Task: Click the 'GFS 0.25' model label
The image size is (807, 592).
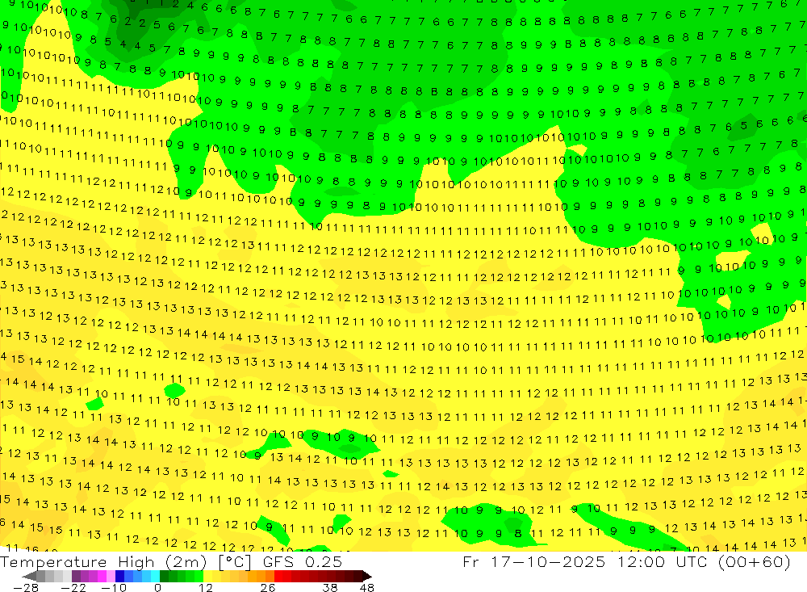Action: [x=302, y=561]
